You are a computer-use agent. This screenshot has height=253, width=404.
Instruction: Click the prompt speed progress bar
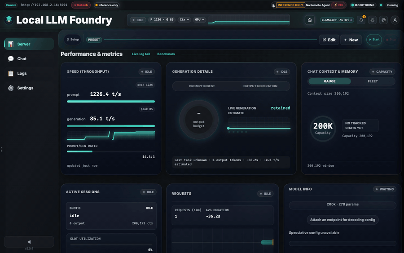(x=111, y=102)
